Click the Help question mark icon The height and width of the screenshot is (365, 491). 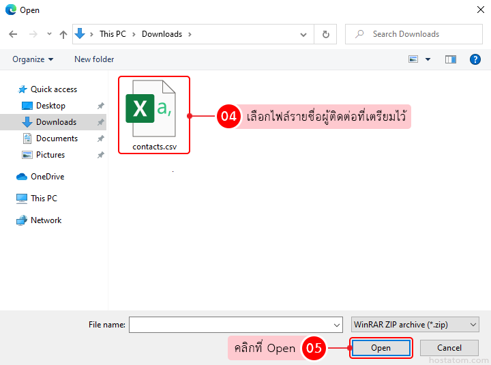[x=475, y=59]
